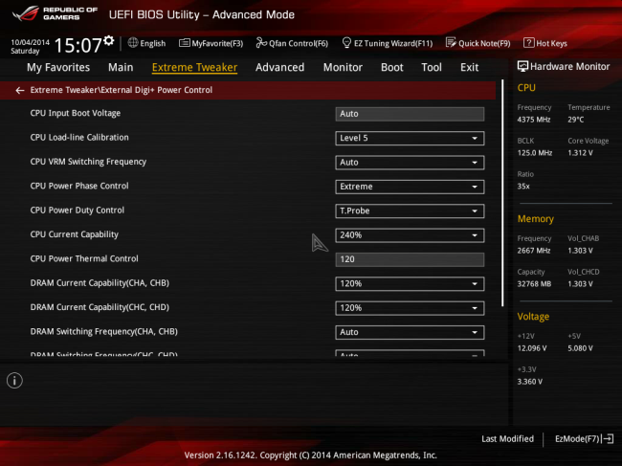This screenshot has width=622, height=466.
Task: Go to Advanced tab
Action: pos(280,67)
